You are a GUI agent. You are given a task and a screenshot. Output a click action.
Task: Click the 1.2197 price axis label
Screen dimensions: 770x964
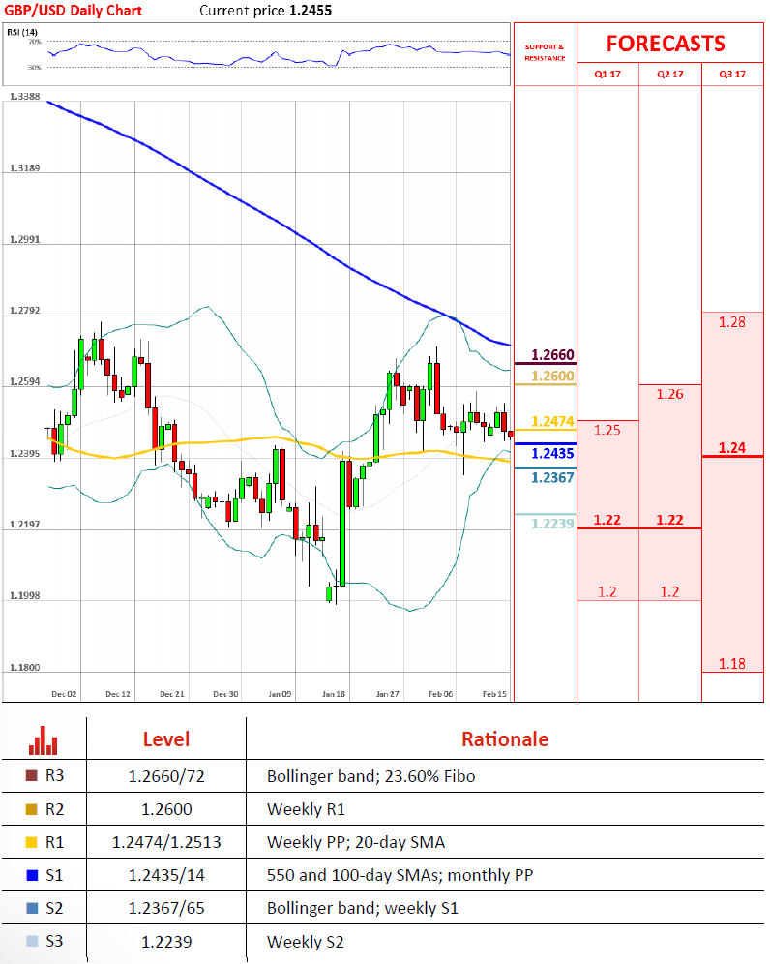(24, 525)
